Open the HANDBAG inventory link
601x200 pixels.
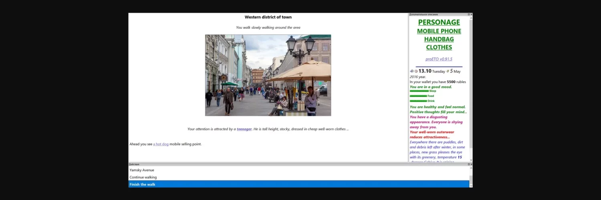[439, 39]
